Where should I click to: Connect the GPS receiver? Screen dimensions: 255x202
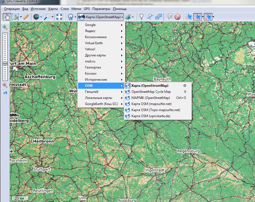click(x=189, y=17)
